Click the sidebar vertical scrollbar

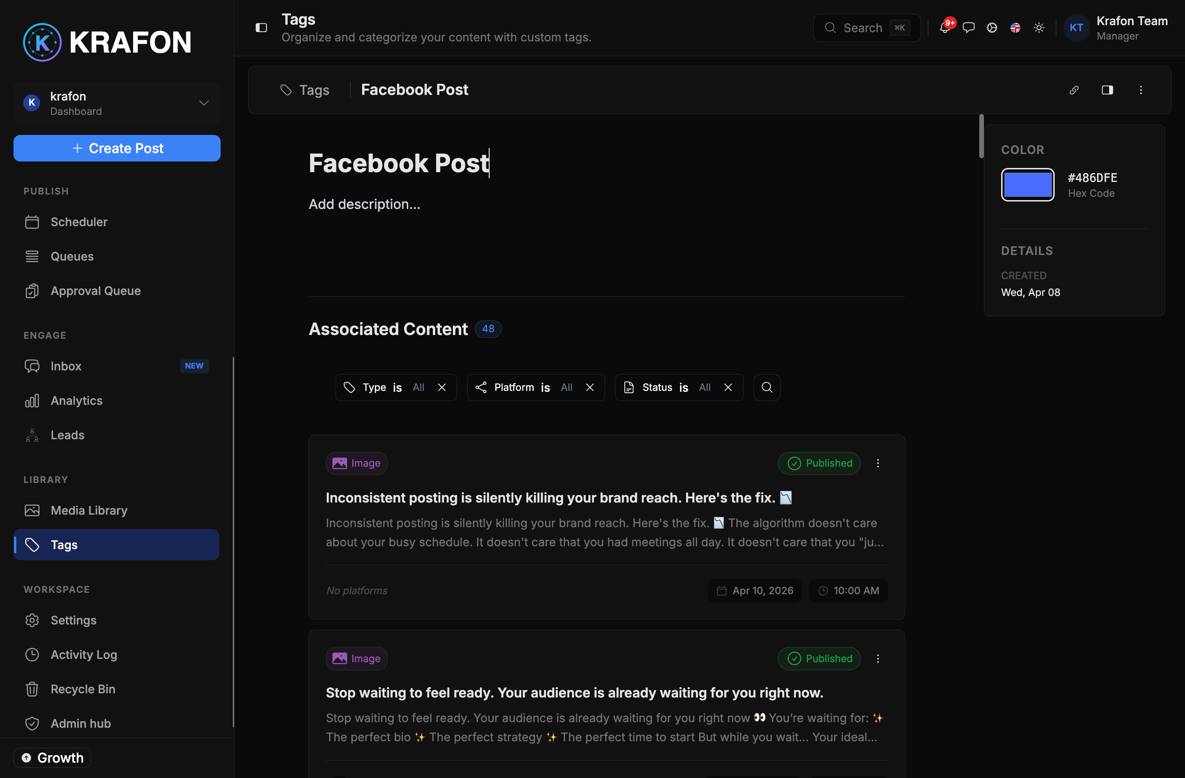tap(234, 542)
